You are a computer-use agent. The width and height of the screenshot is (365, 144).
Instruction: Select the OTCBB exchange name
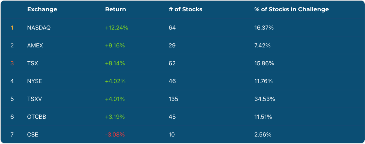36,117
